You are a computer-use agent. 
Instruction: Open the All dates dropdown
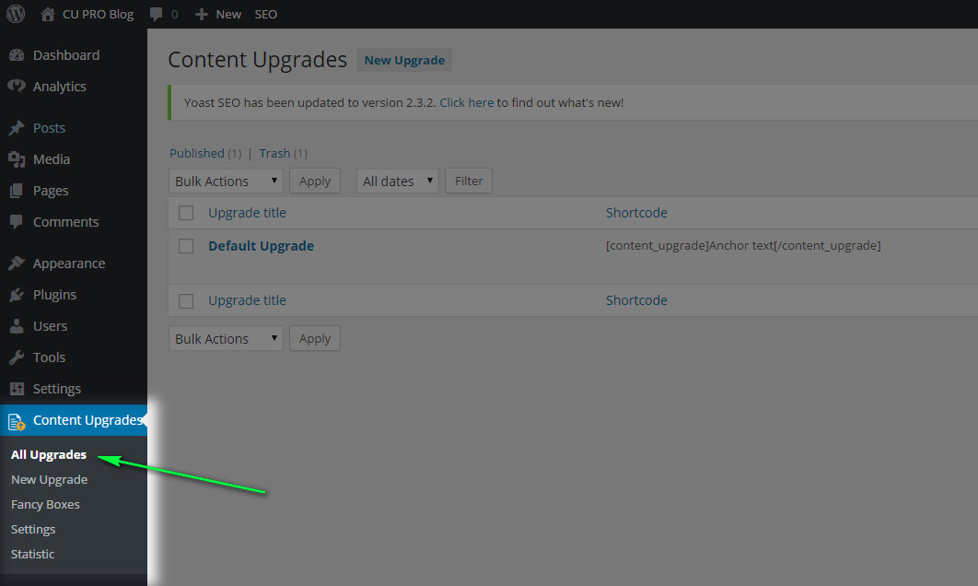tap(397, 181)
